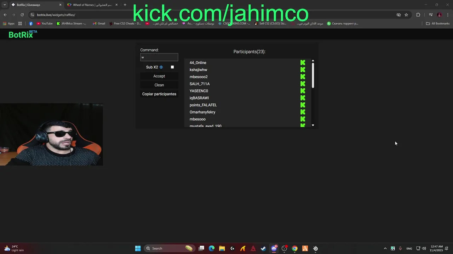The image size is (453, 254).
Task: Select participant points_FALAFEL
Action: click(203, 105)
